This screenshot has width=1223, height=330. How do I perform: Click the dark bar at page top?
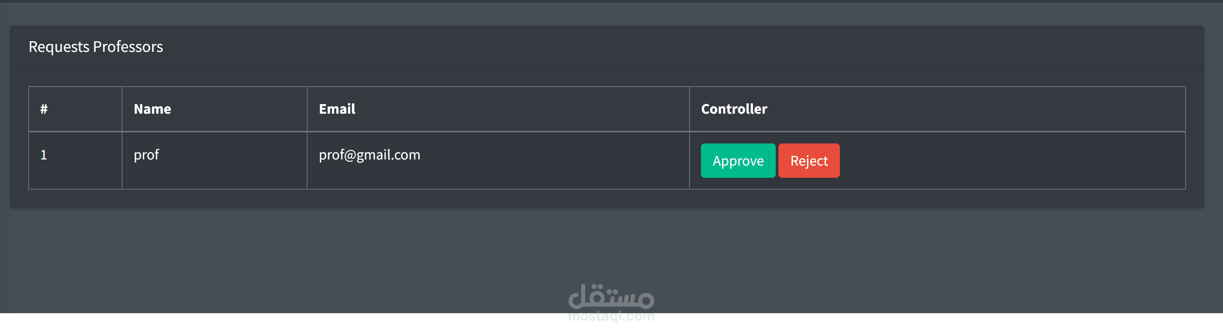(611, 2)
